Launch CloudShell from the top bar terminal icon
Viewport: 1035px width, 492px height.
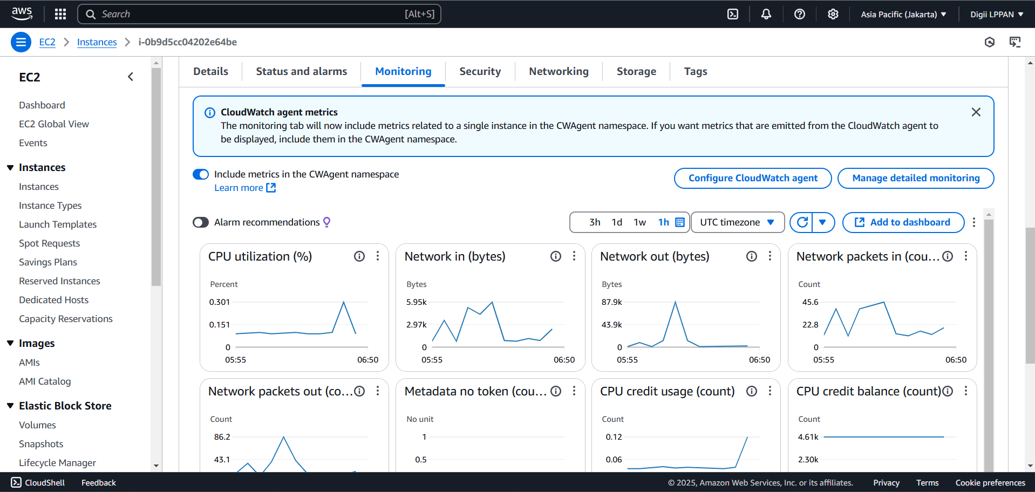pos(732,13)
